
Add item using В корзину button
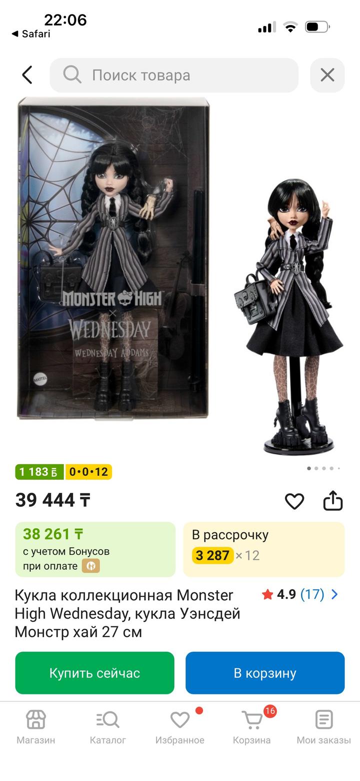tap(265, 673)
